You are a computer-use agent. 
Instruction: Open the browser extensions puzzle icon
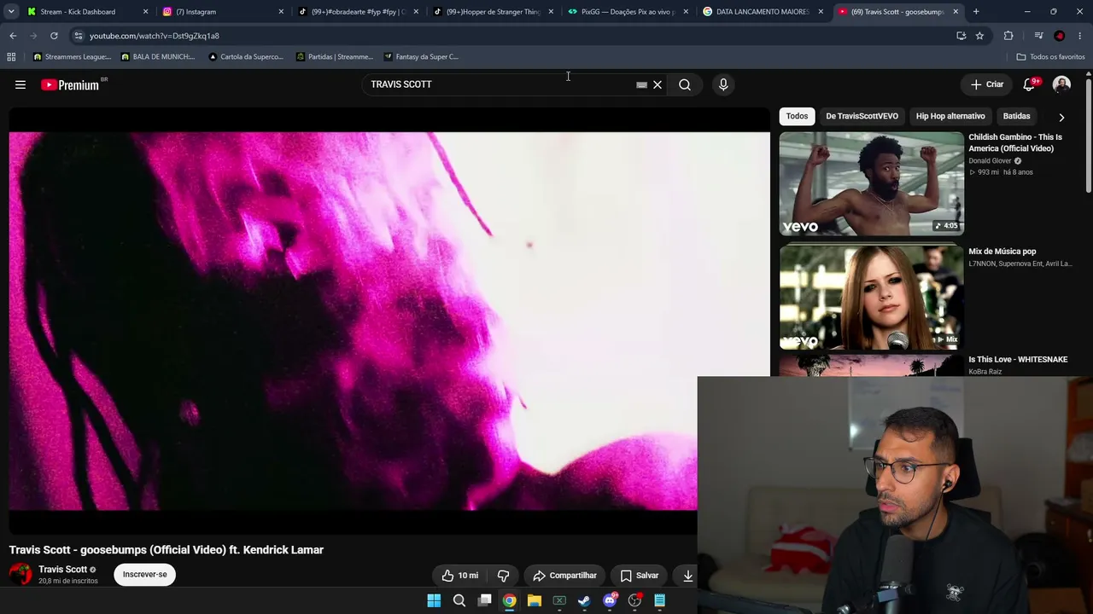click(1008, 36)
